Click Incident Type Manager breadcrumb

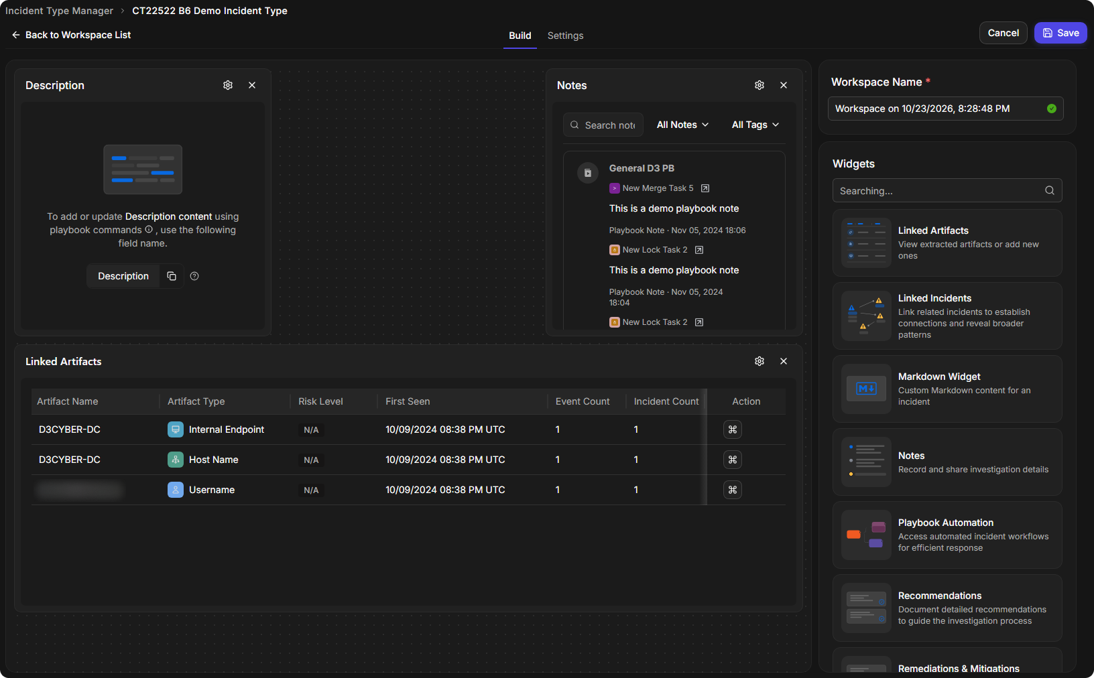pos(59,11)
